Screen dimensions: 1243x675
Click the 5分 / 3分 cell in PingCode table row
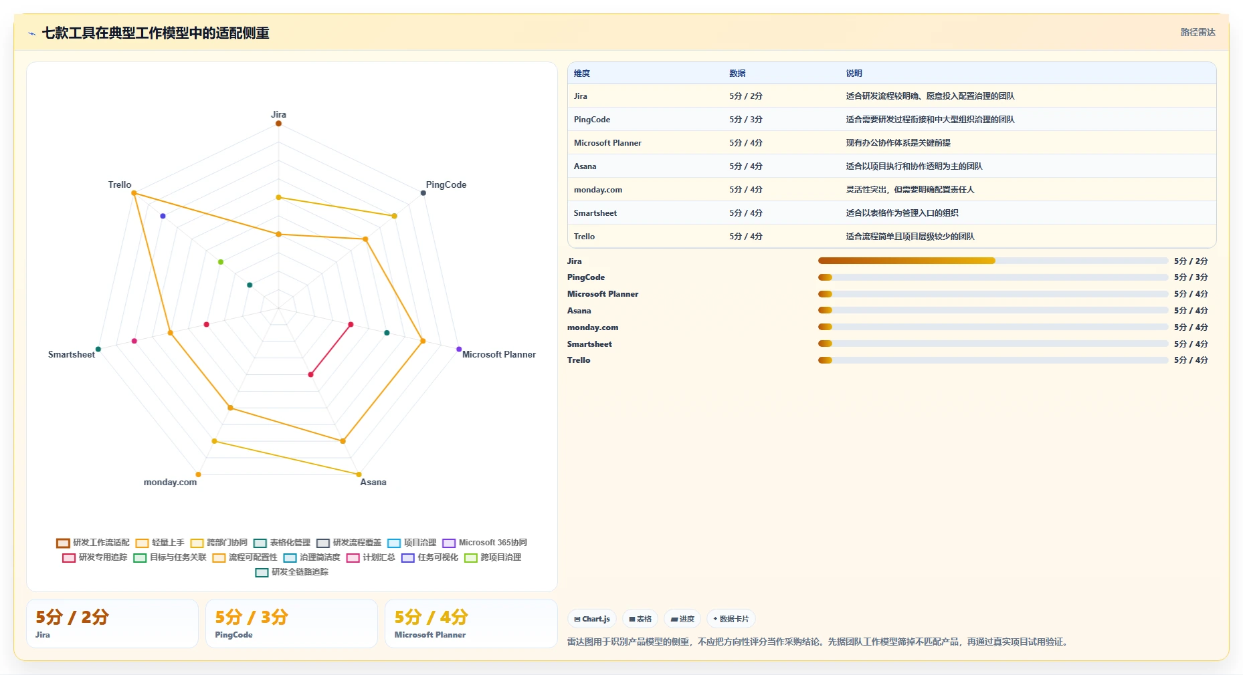746,120
